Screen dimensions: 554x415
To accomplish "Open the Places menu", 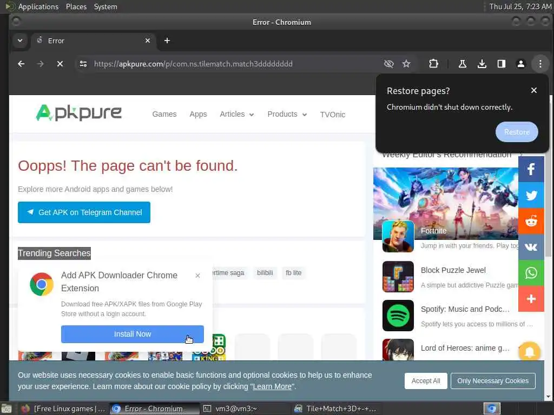I will (x=76, y=6).
